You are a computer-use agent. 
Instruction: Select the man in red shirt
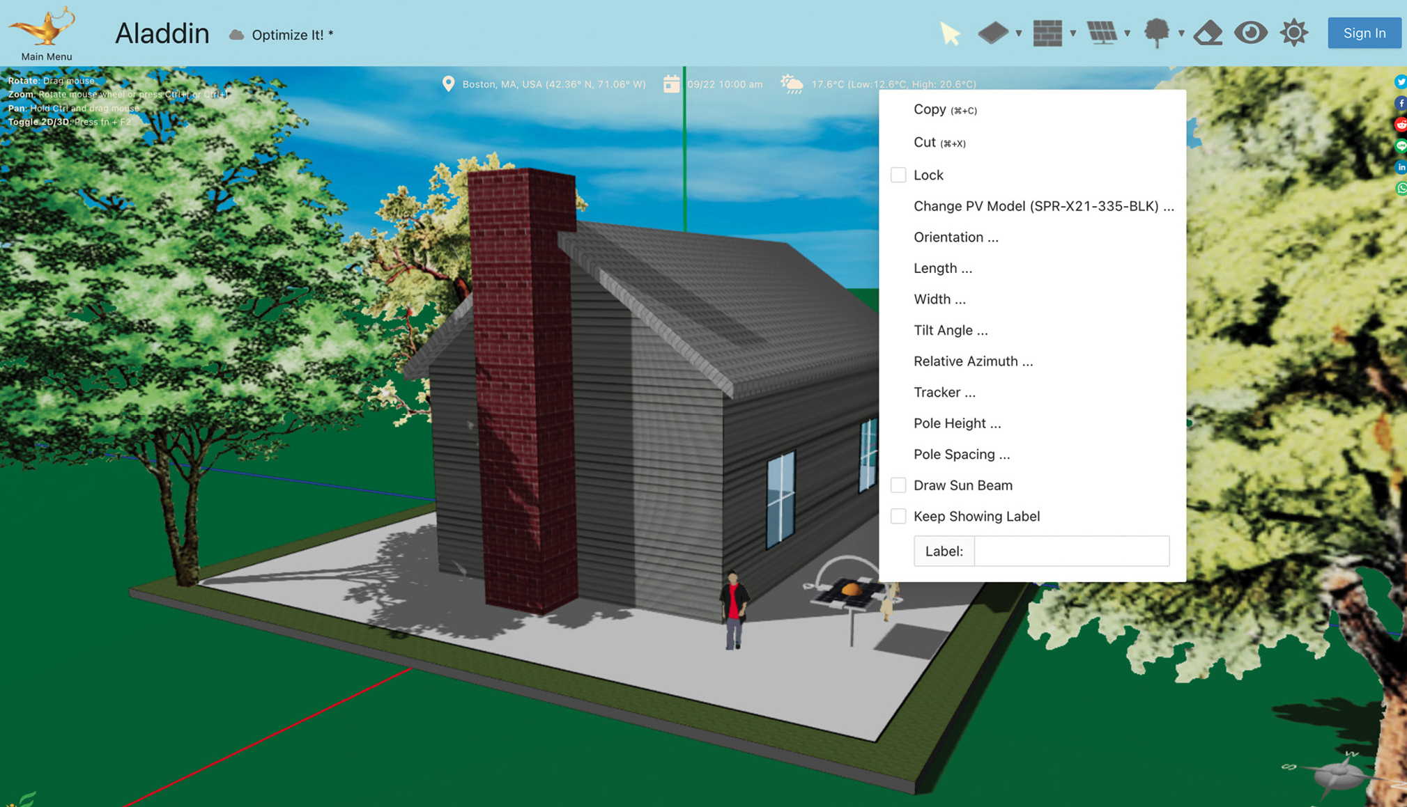coord(733,610)
